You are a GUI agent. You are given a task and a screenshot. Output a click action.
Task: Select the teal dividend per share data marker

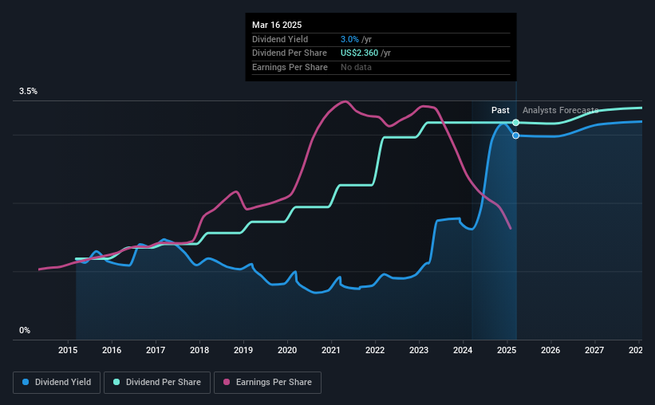coord(516,122)
